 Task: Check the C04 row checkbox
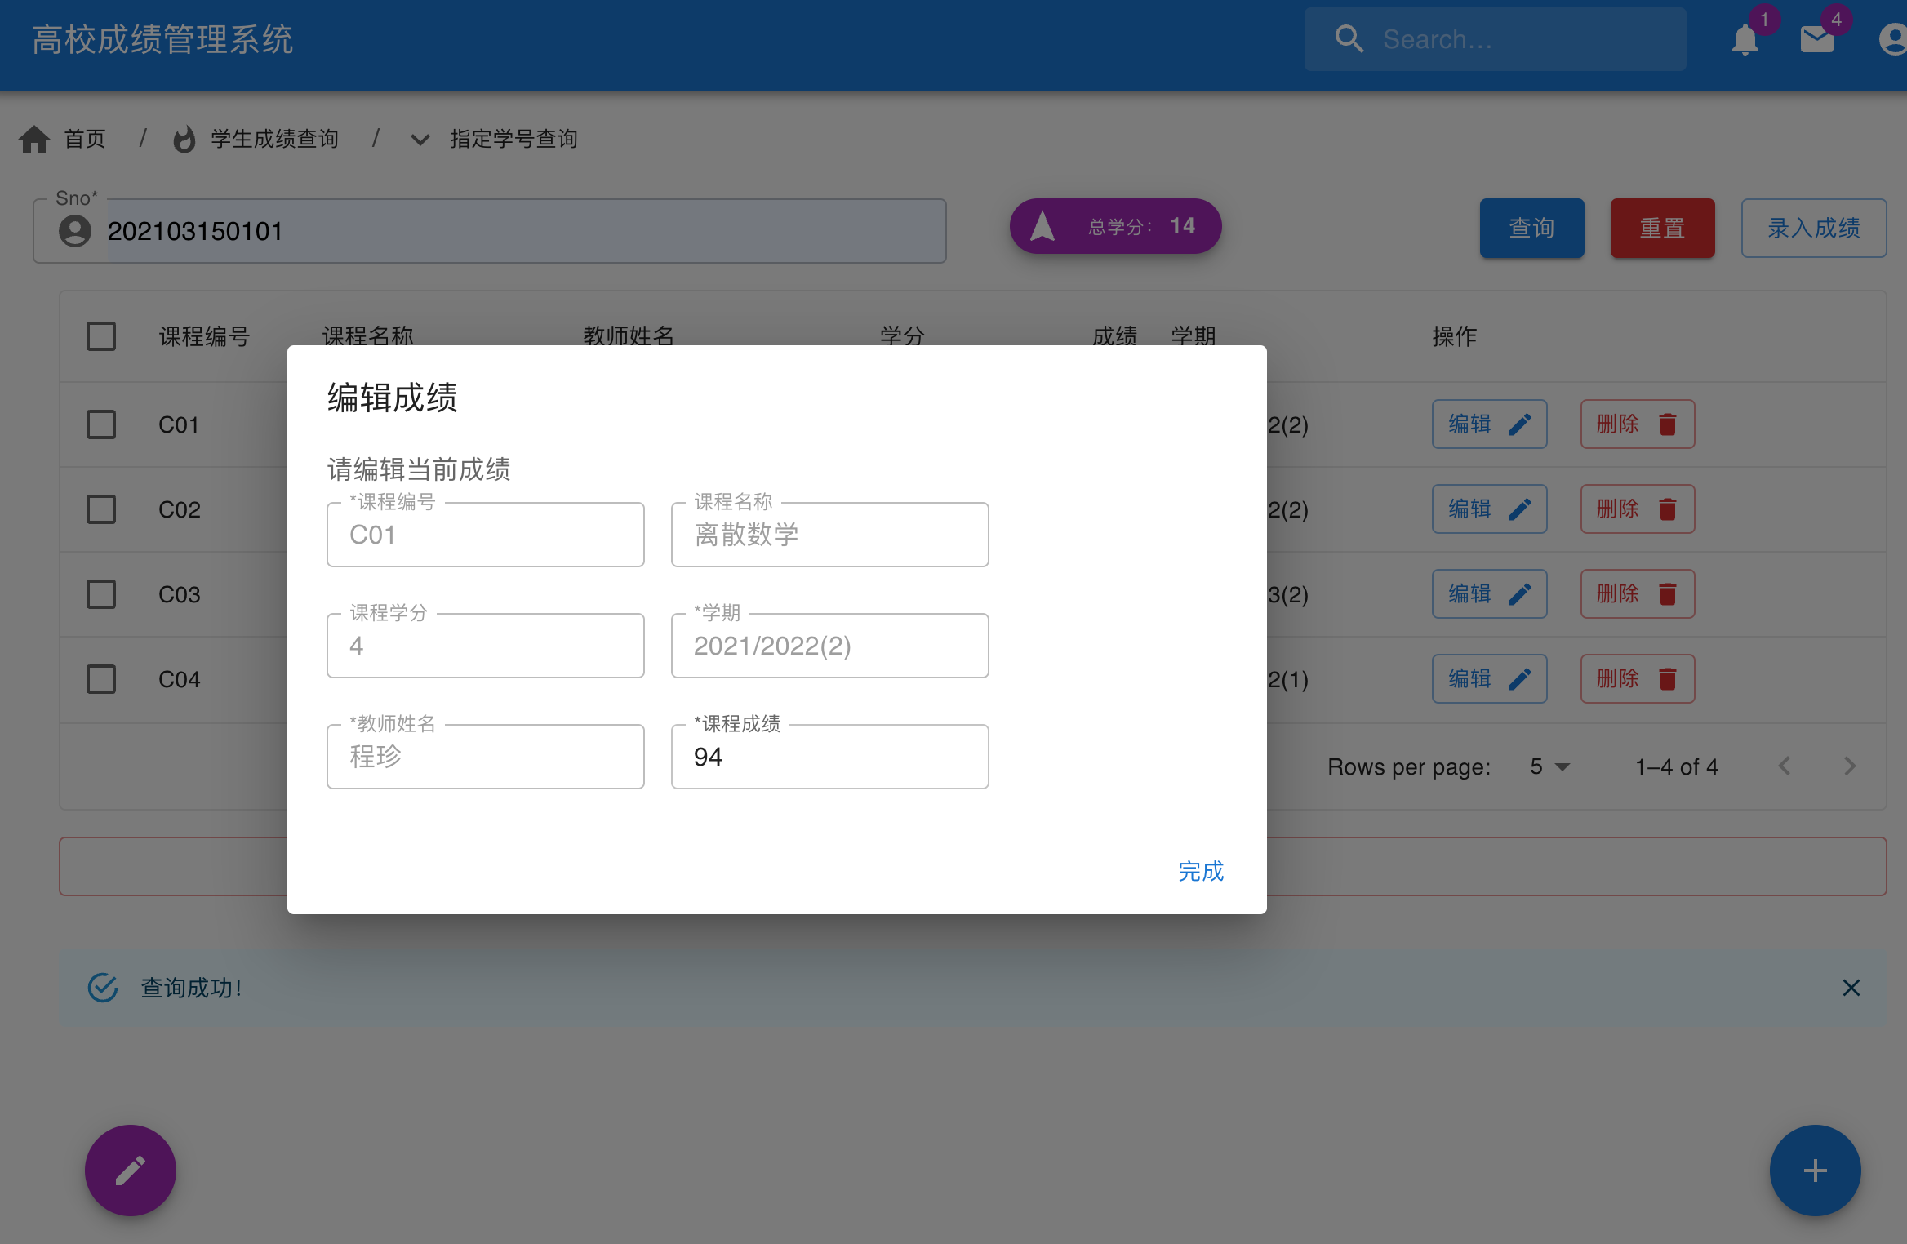point(101,679)
